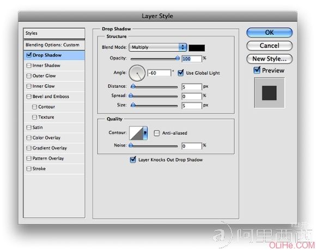
Task: Click the Contour curve thumbnail
Action: [136, 133]
